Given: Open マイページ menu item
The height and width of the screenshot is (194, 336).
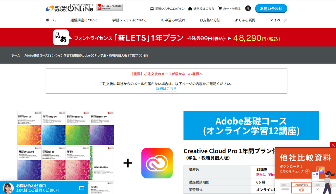Looking at the screenshot, I should pos(279,20).
